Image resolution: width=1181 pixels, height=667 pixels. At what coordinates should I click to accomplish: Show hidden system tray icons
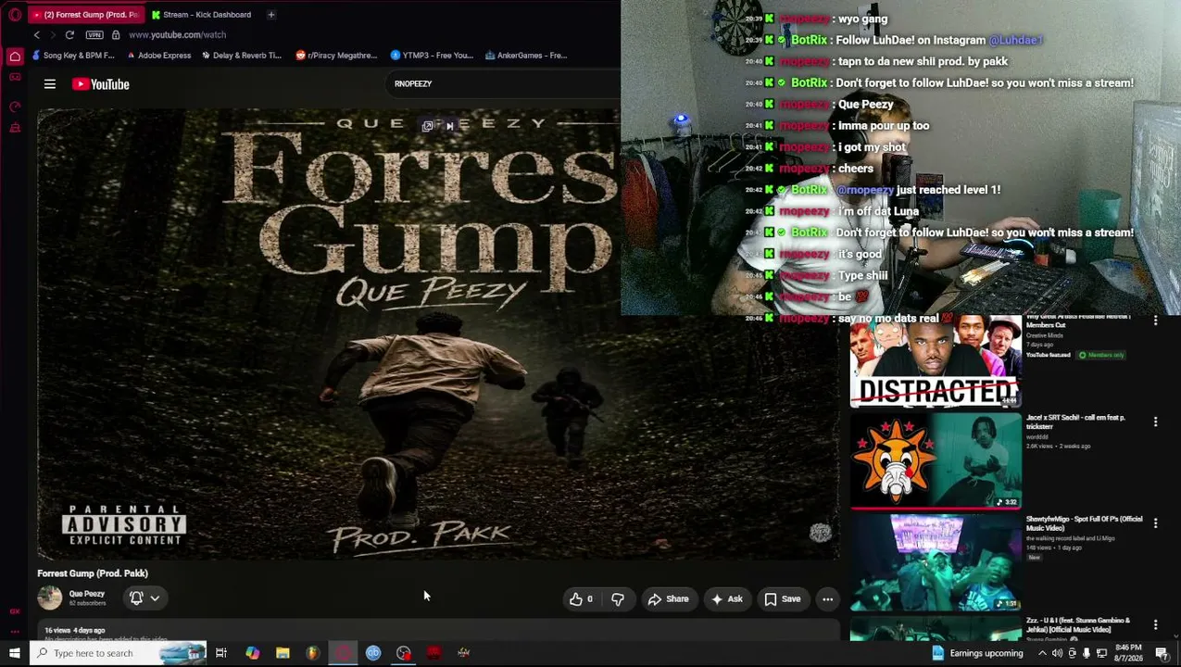point(1042,653)
